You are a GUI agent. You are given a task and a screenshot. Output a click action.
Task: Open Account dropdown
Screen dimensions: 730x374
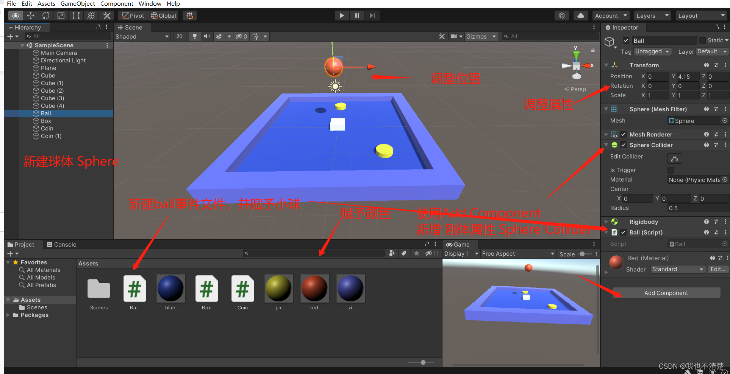click(611, 16)
